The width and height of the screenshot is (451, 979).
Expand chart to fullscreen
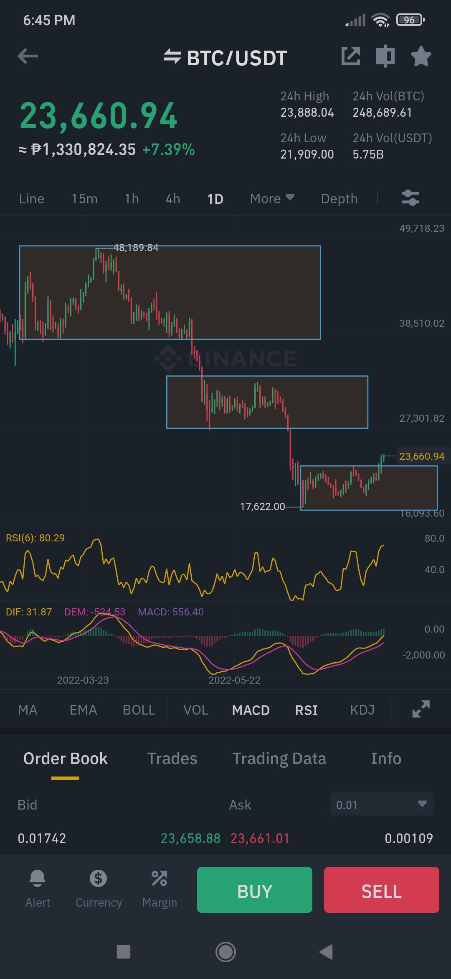point(421,709)
